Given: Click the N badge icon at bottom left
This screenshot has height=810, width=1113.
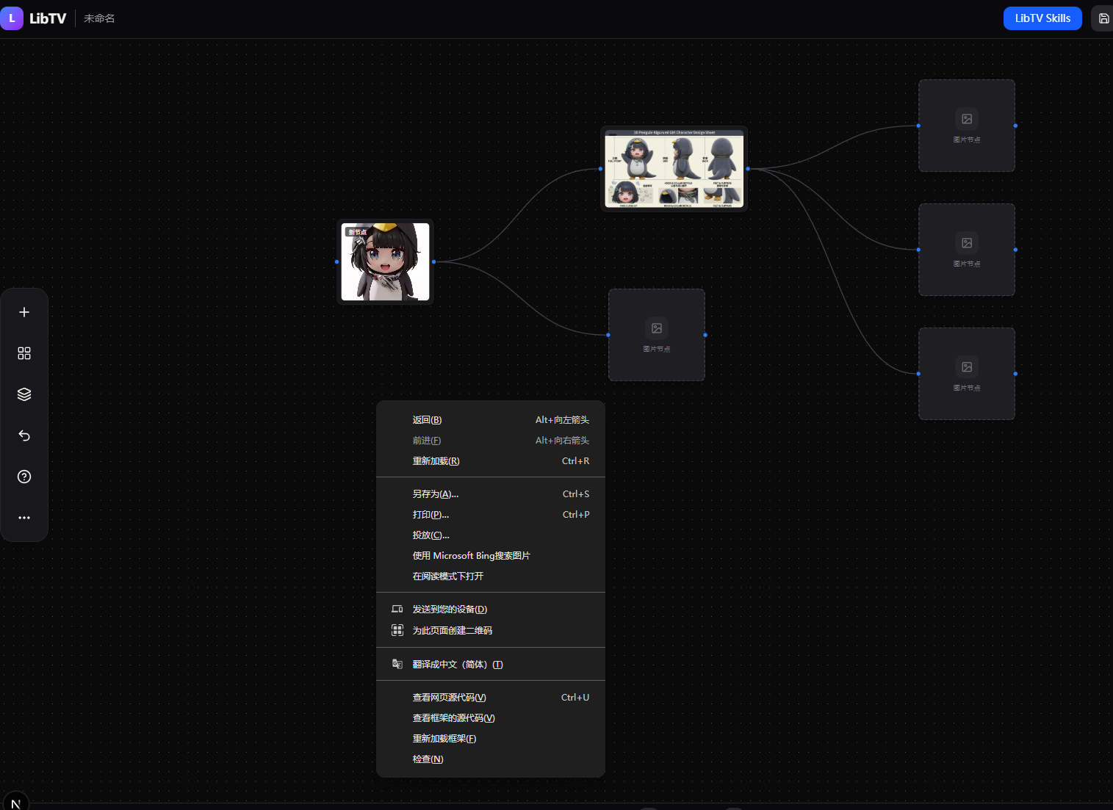Looking at the screenshot, I should pos(15,802).
